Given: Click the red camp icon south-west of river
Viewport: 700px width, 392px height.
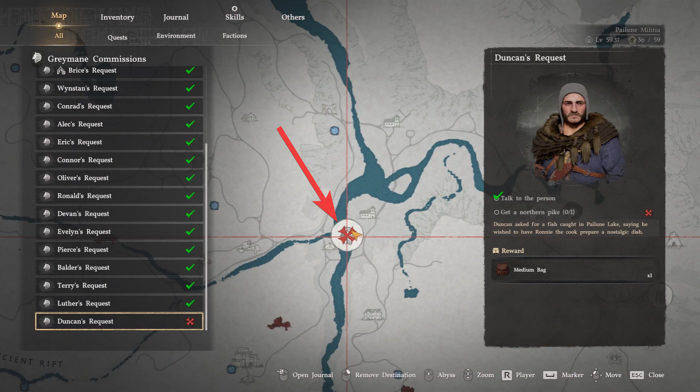Looking at the screenshot, I should [279, 323].
